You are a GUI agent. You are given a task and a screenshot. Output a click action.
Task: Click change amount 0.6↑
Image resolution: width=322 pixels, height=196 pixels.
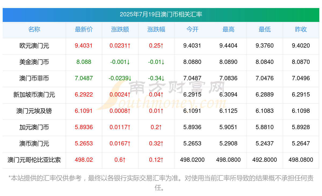point(120,160)
